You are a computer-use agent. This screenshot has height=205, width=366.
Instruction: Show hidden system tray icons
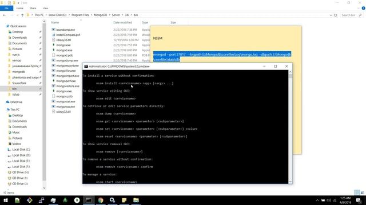click(x=317, y=200)
